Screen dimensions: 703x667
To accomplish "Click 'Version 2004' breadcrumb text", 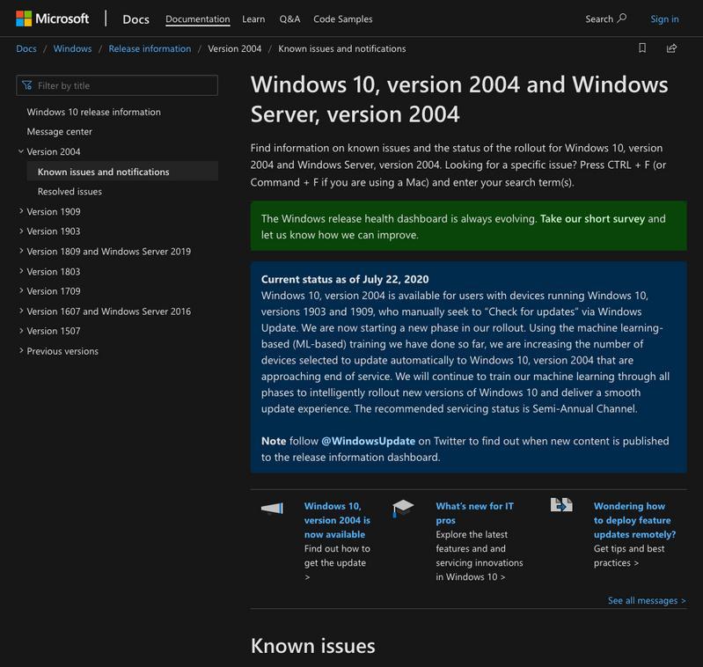I will click(x=235, y=48).
